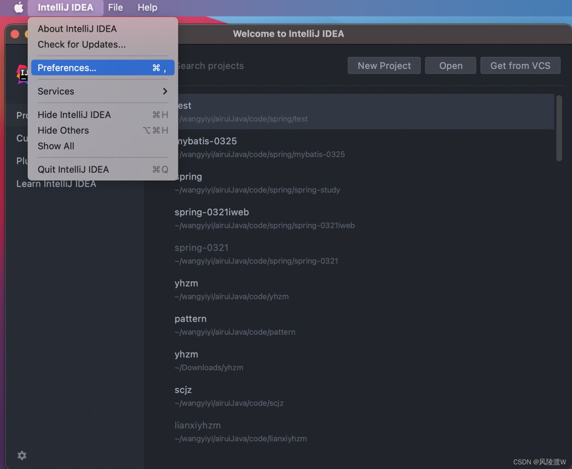Focus the Search projects field

(259, 66)
